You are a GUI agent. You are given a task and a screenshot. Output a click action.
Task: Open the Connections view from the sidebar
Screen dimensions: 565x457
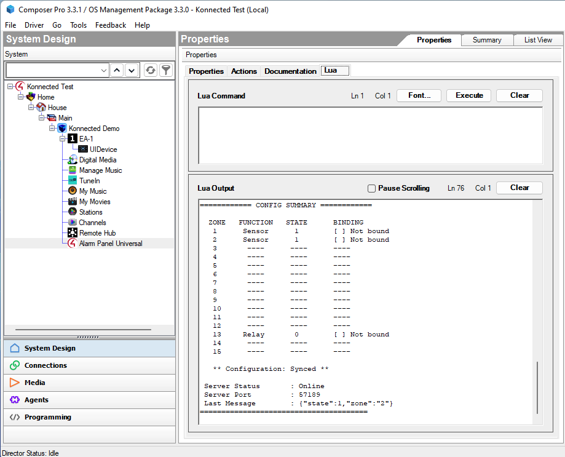(x=45, y=365)
